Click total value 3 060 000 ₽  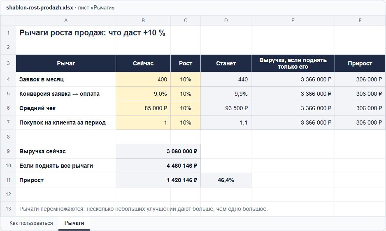coord(158,151)
